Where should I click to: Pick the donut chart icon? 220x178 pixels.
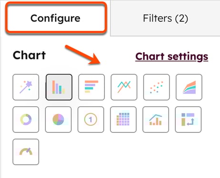[26, 120]
